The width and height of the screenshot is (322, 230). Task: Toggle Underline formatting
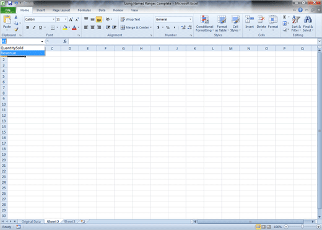[40, 27]
